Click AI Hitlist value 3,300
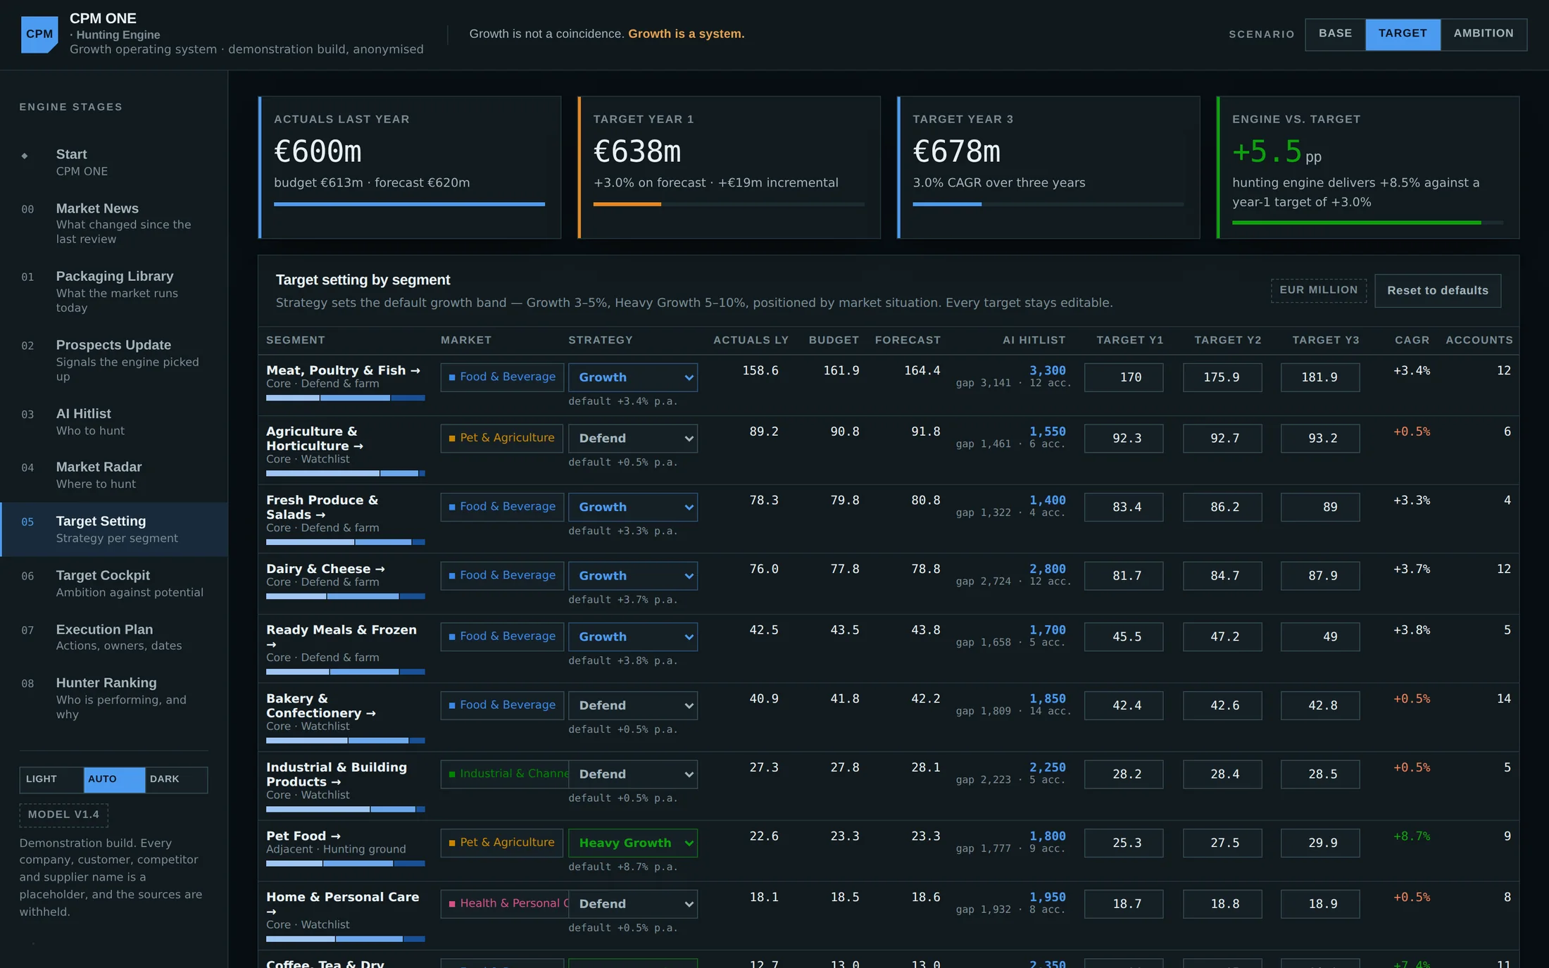The image size is (1549, 968). (x=1047, y=370)
